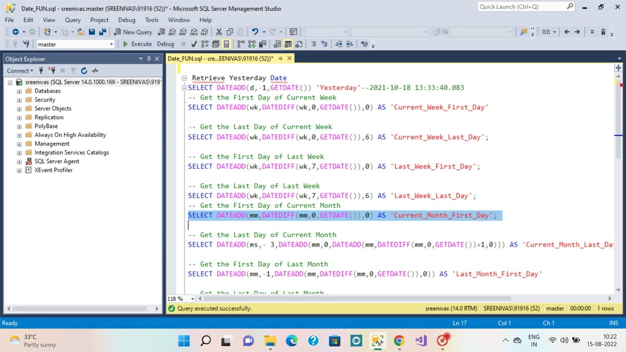Expand the Security folder
Viewport: 626px width, 352px height.
coord(19,100)
